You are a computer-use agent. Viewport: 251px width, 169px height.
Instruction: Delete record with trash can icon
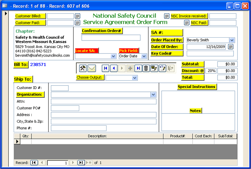point(146,68)
